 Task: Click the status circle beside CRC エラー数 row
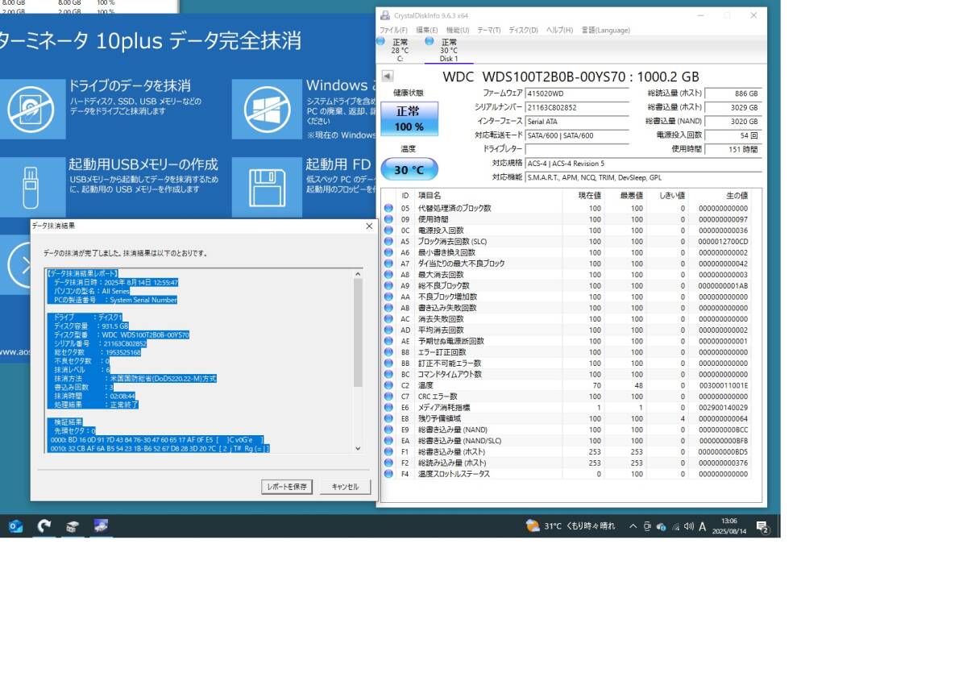coord(388,397)
